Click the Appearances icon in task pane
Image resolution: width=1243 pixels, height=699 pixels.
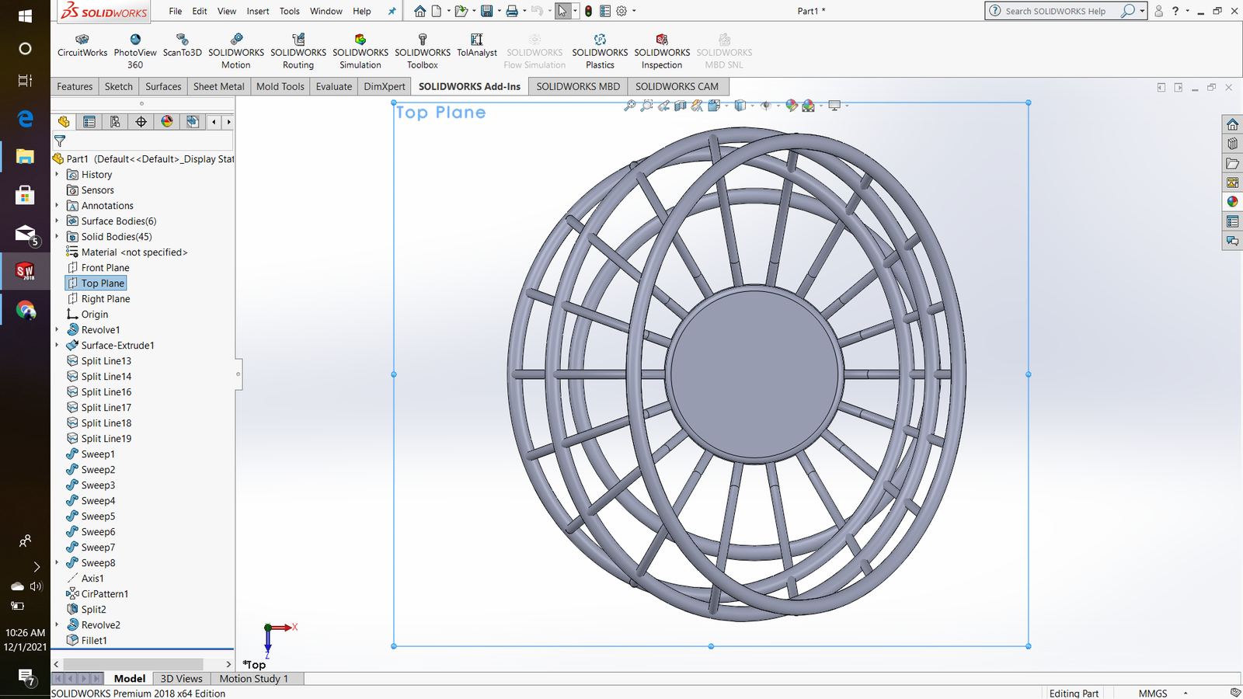point(1232,202)
